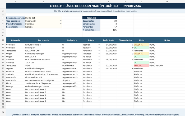
Task: Click the Categoría column header
Action: tap(15, 40)
